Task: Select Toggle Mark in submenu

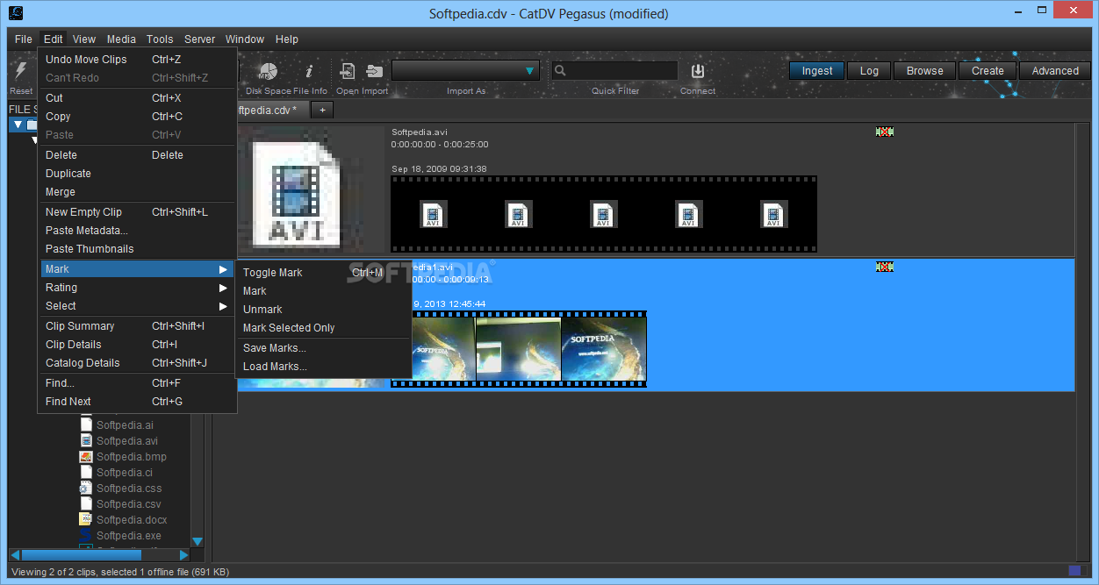Action: click(324, 273)
